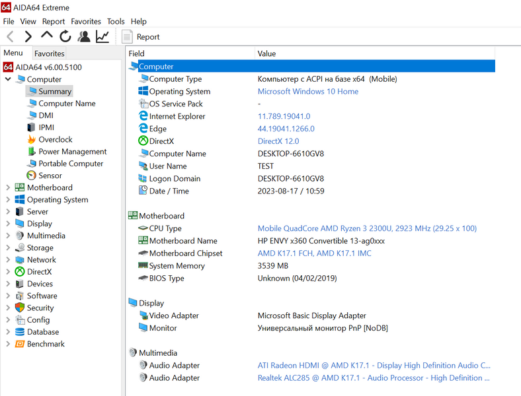Open the Tools menu
521x396 pixels.
(116, 22)
